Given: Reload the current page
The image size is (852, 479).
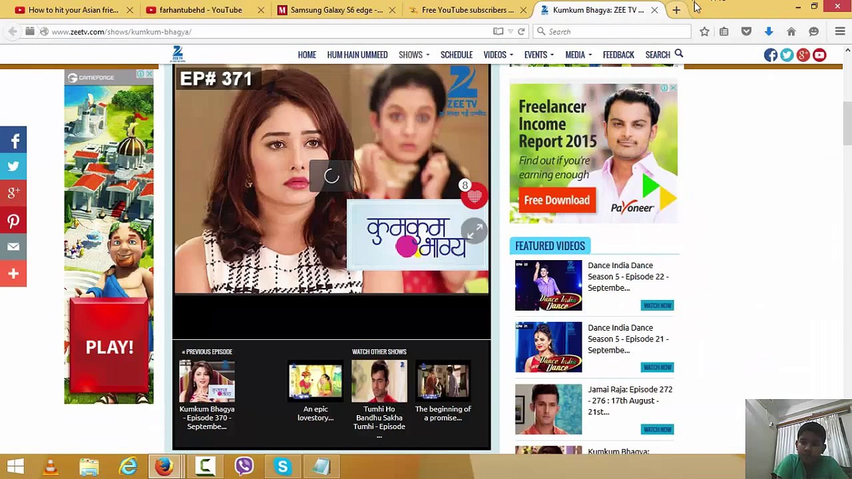Looking at the screenshot, I should (521, 31).
